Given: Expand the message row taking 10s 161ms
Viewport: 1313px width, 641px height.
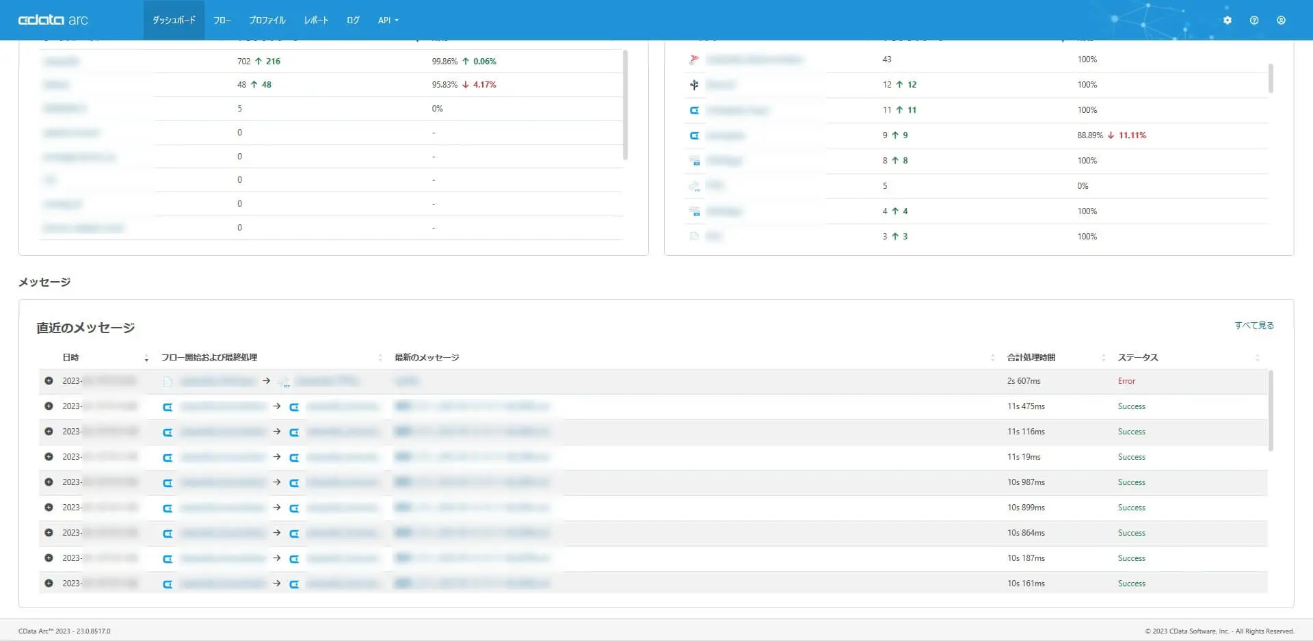Looking at the screenshot, I should (49, 584).
